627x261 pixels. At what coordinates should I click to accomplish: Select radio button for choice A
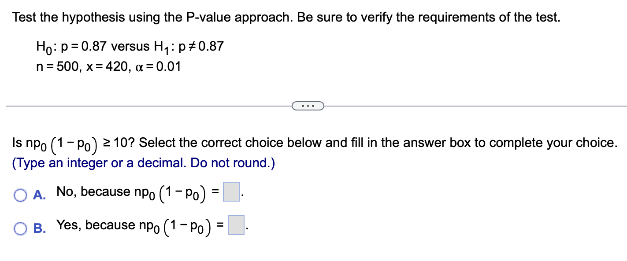point(20,195)
